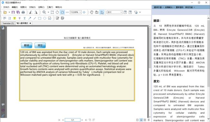Open the 视图(V) menu

pos(24,7)
